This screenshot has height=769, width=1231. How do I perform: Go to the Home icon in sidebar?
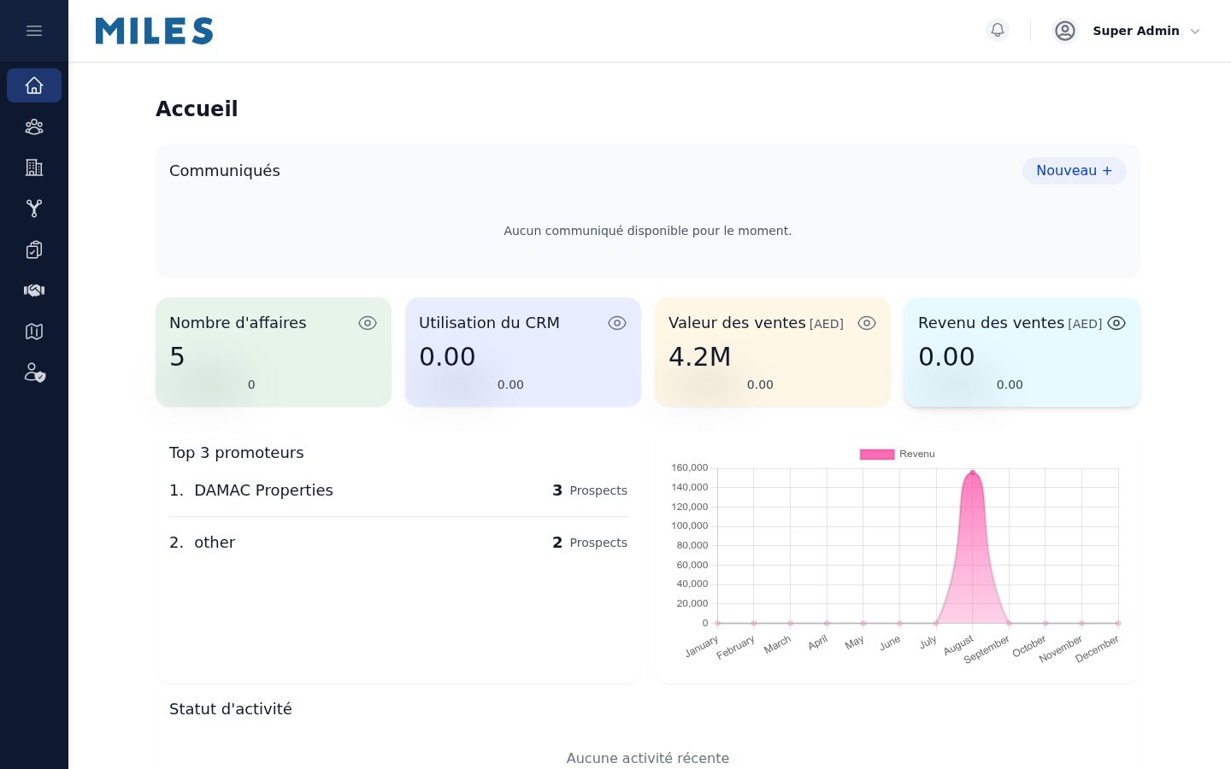34,85
